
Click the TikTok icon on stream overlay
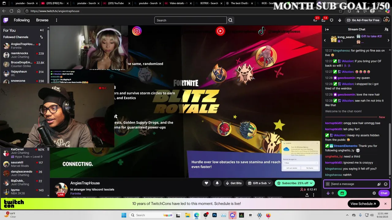pyautogui.click(x=262, y=31)
